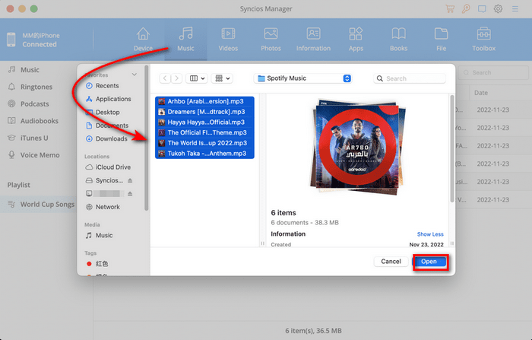Click the Show Less link

429,234
